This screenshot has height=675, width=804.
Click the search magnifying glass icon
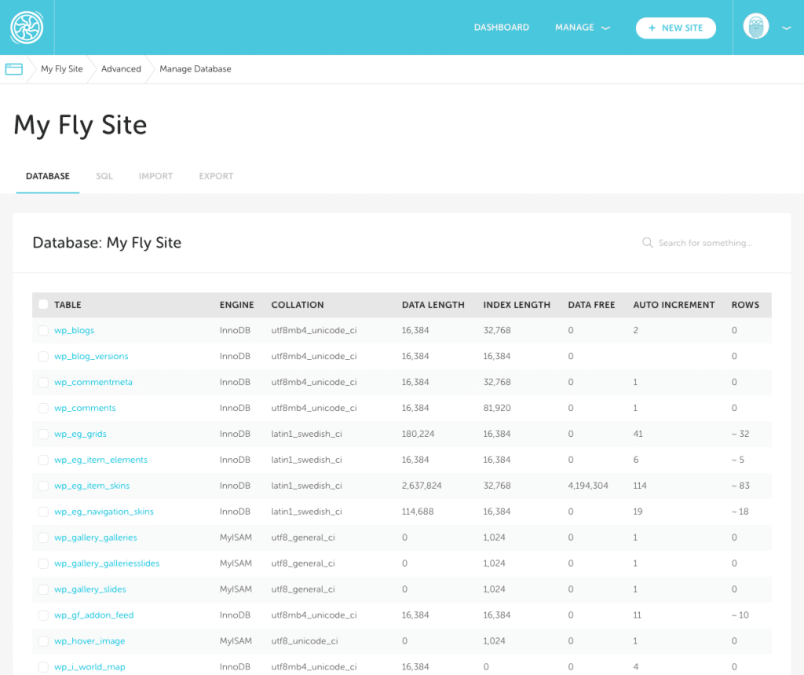(647, 243)
